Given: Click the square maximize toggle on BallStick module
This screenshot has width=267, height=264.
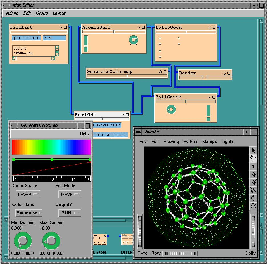Looking at the screenshot, I should click(x=213, y=97).
